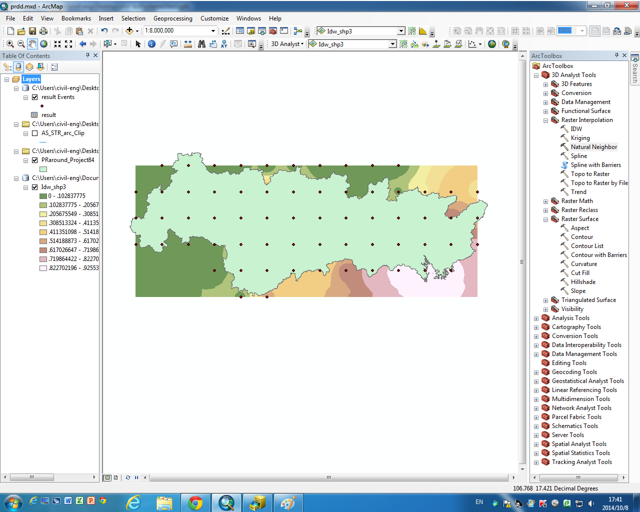This screenshot has height=512, width=640.
Task: Open the ModelBuilder window icon
Action: click(298, 31)
